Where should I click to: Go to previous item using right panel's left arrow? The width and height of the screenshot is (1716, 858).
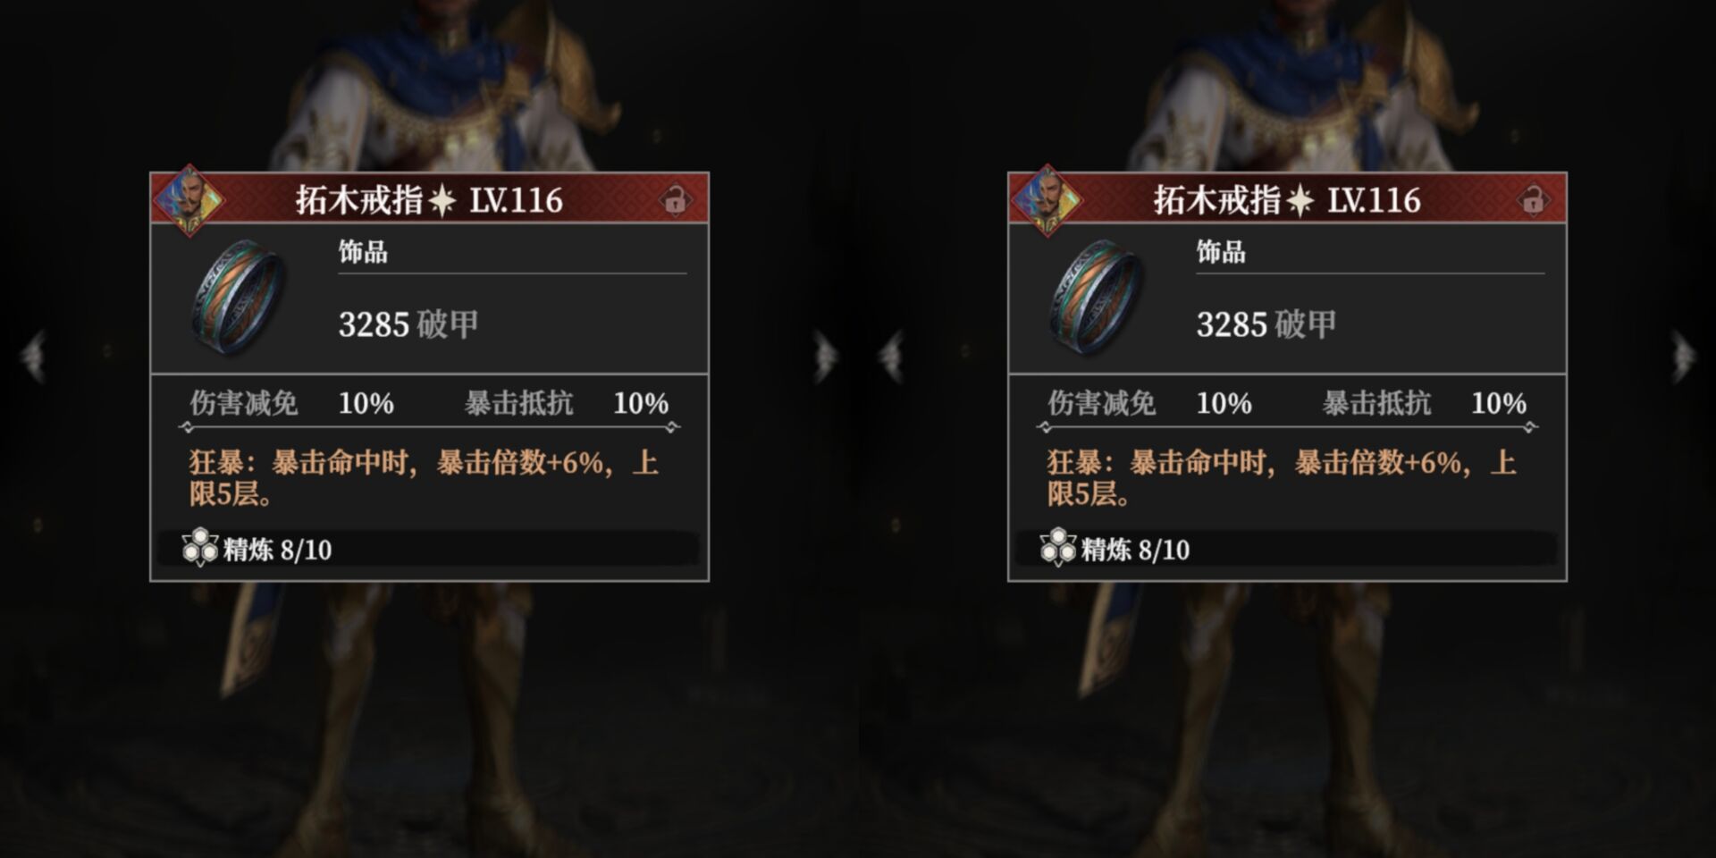(x=892, y=357)
